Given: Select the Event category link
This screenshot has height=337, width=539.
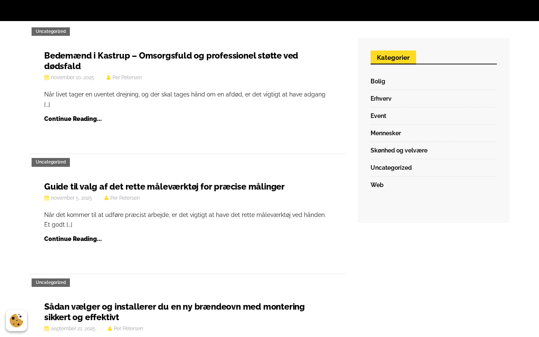Looking at the screenshot, I should (378, 116).
